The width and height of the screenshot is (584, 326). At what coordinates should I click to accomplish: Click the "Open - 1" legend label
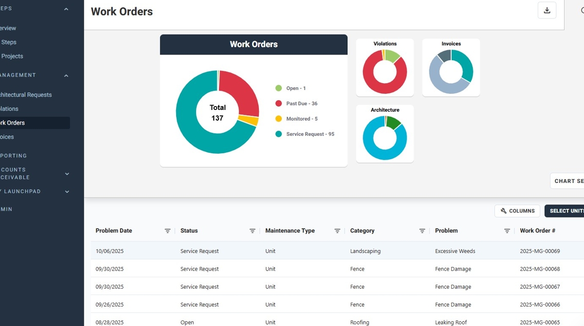(x=296, y=89)
